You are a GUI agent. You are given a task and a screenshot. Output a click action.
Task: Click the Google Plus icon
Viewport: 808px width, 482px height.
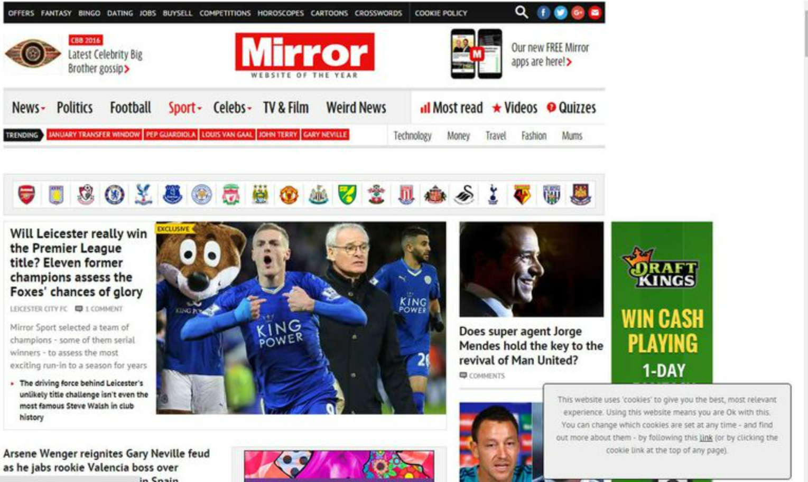578,13
